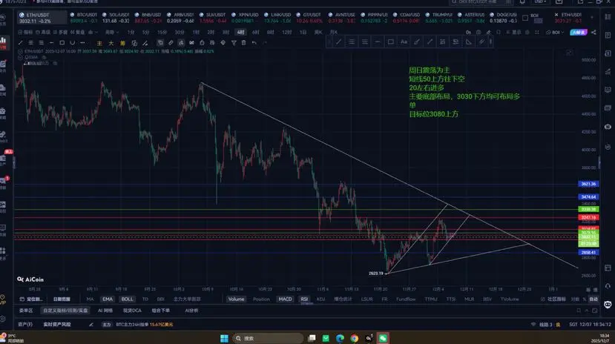Open the LINK/USD ticker tab
This screenshot has height=344, width=615.
coord(277,18)
